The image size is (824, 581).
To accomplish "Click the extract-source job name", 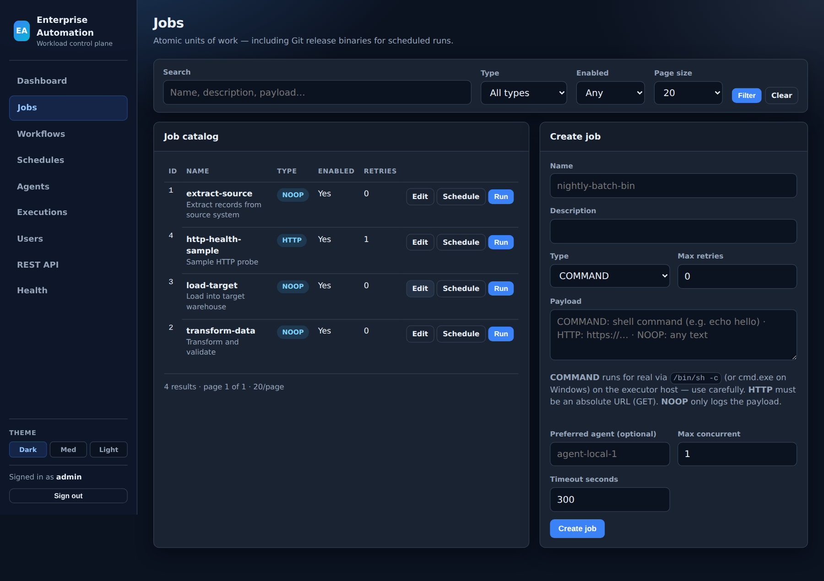I will click(219, 194).
